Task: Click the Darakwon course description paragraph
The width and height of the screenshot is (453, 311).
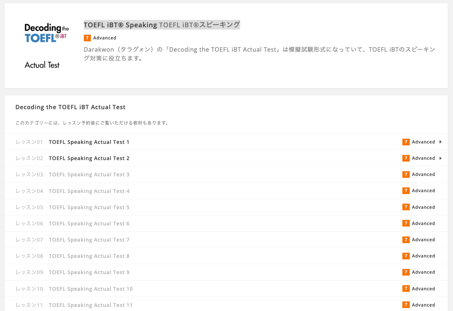Action: click(260, 54)
